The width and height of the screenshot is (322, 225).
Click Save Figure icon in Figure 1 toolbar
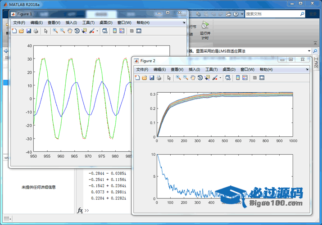click(28, 31)
